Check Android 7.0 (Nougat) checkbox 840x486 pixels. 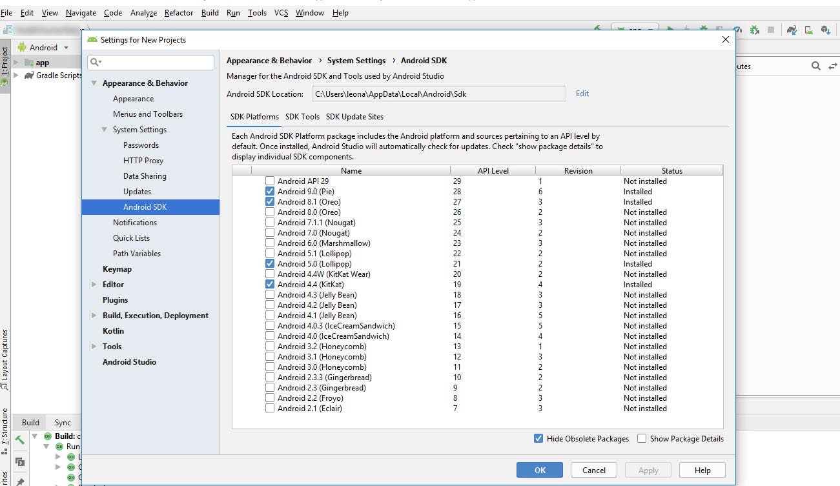point(270,233)
